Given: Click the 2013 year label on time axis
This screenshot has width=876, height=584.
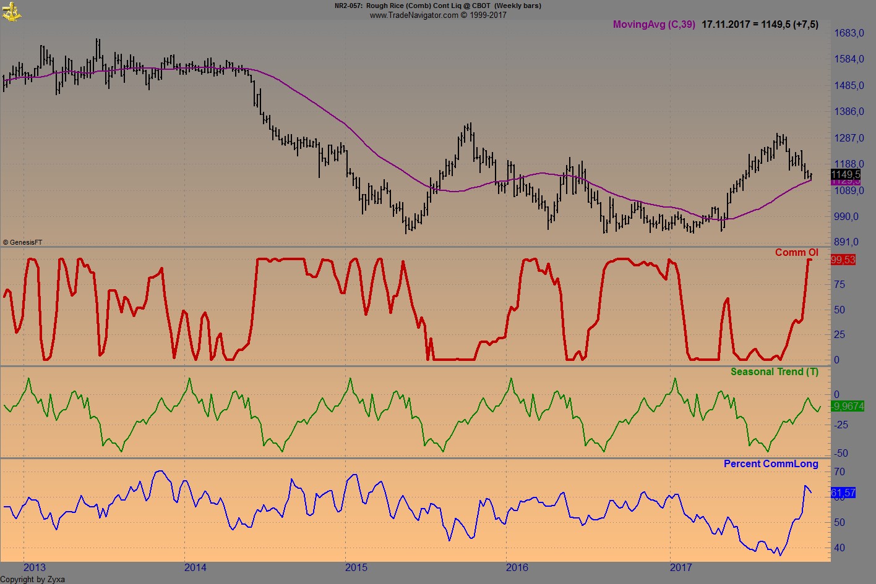Looking at the screenshot, I should [35, 567].
